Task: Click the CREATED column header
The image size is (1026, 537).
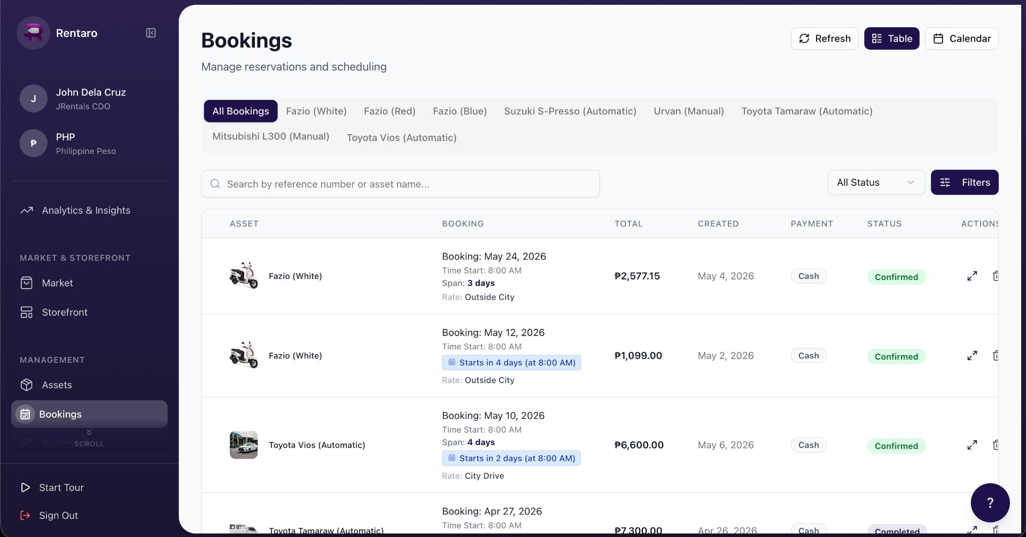Action: click(x=718, y=224)
